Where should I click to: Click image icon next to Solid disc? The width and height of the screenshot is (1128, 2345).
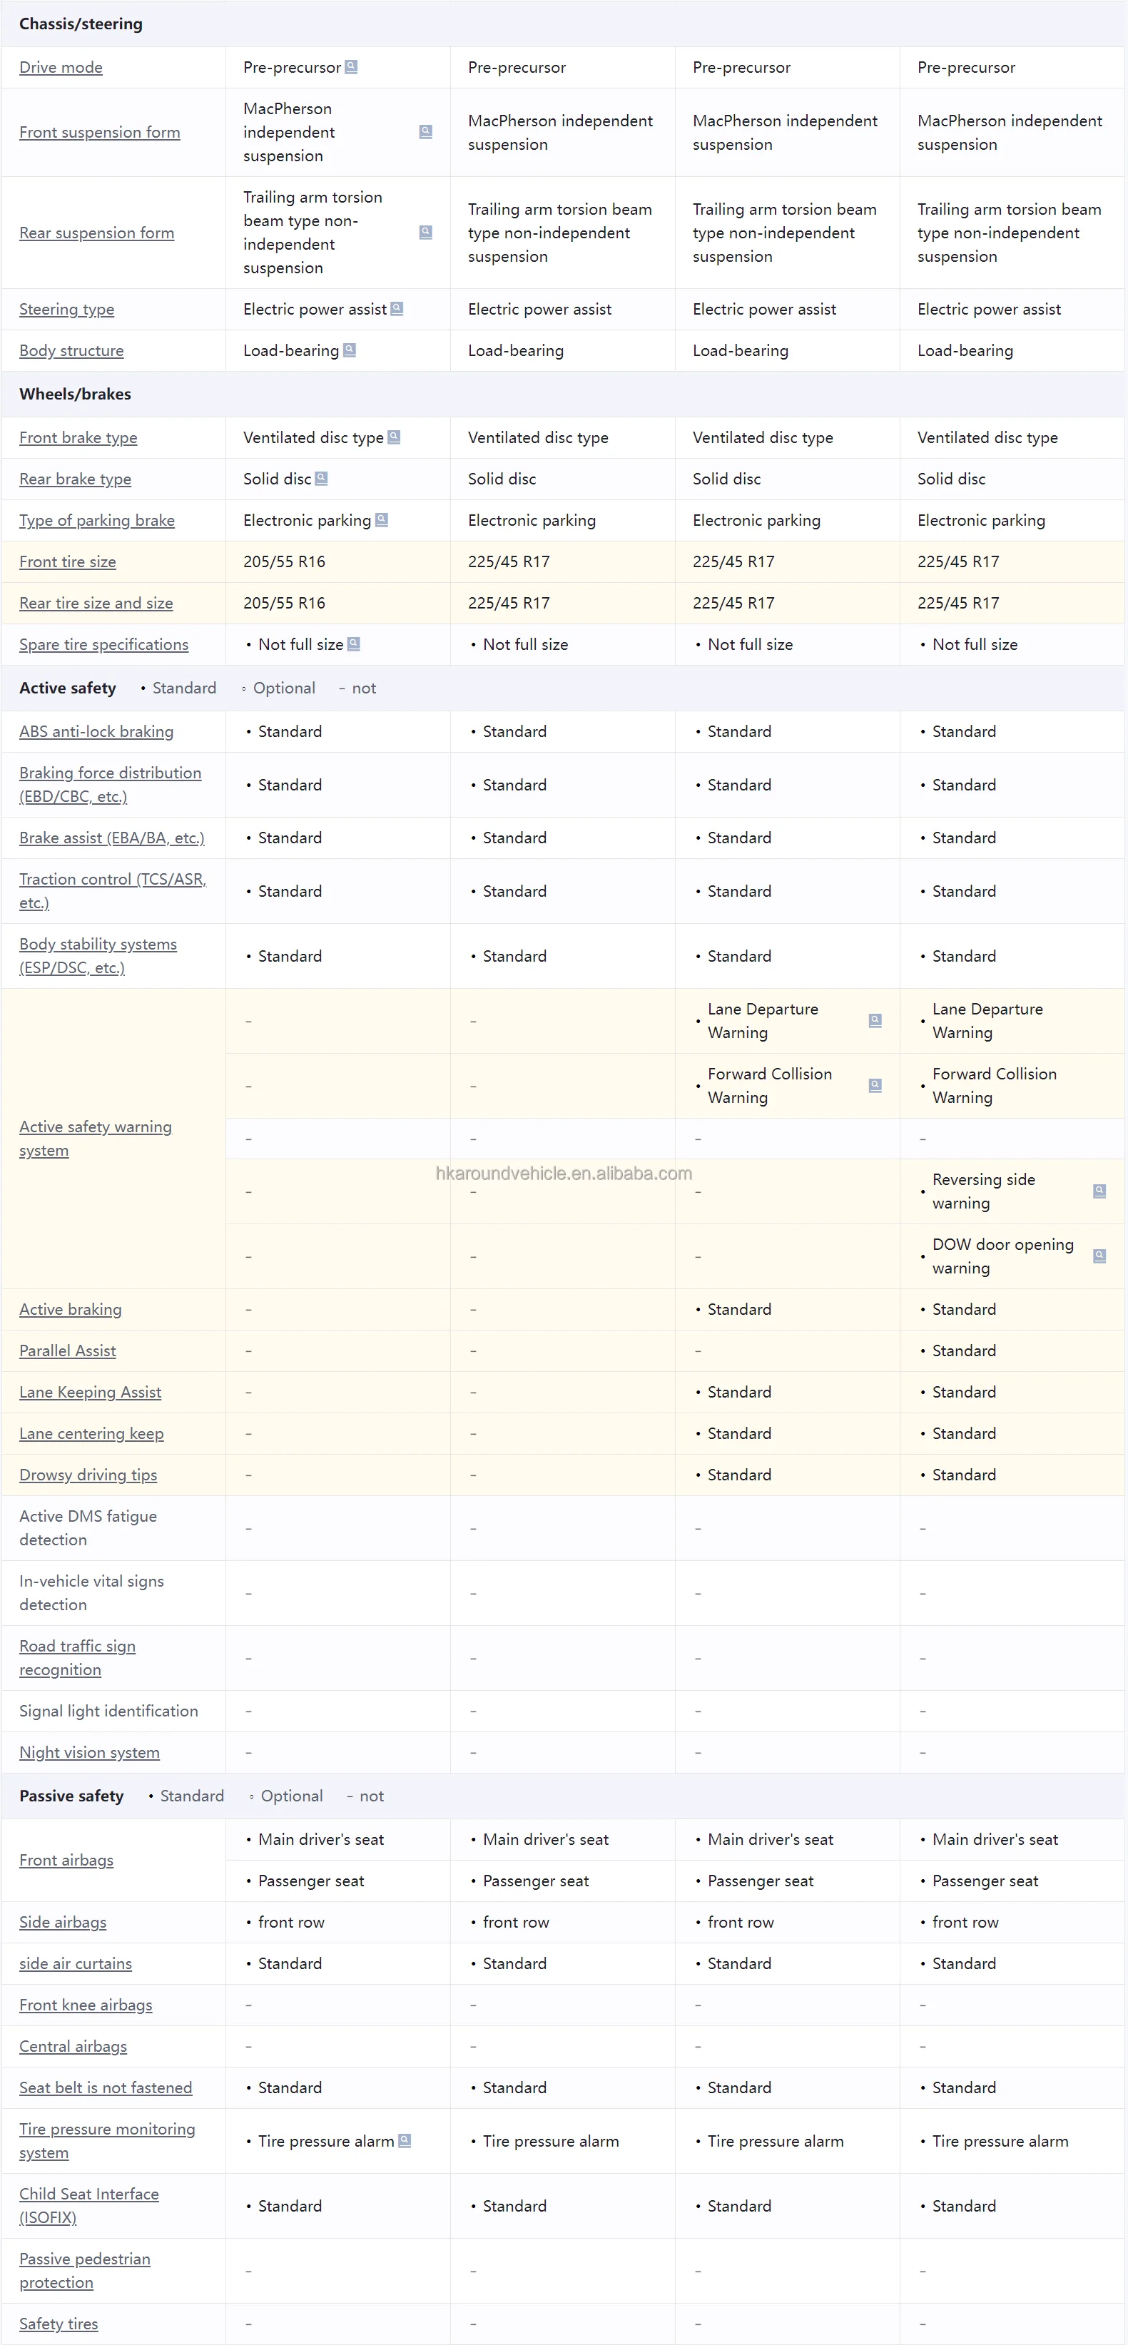click(321, 478)
